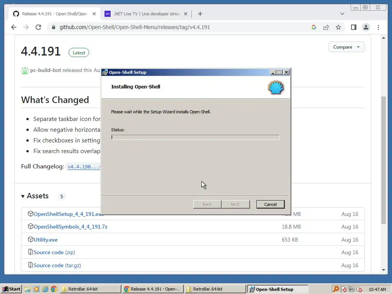Open Chrome's three-dot menu
This screenshot has height=294, width=392.
click(x=378, y=27)
